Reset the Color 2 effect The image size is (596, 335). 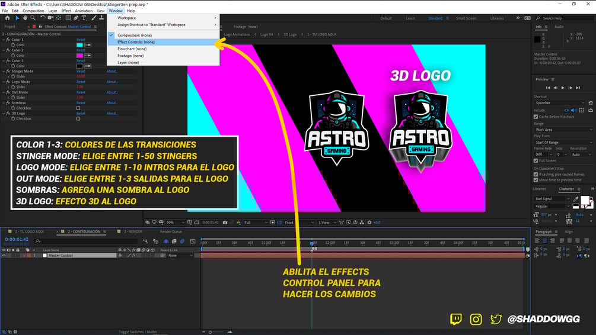pos(81,50)
